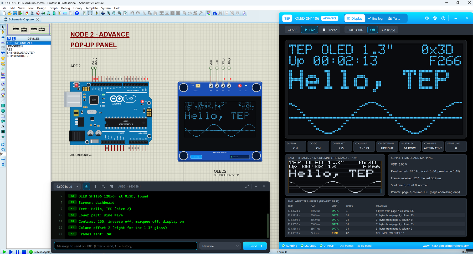
Task: Open the Library menu
Action: [78, 8]
